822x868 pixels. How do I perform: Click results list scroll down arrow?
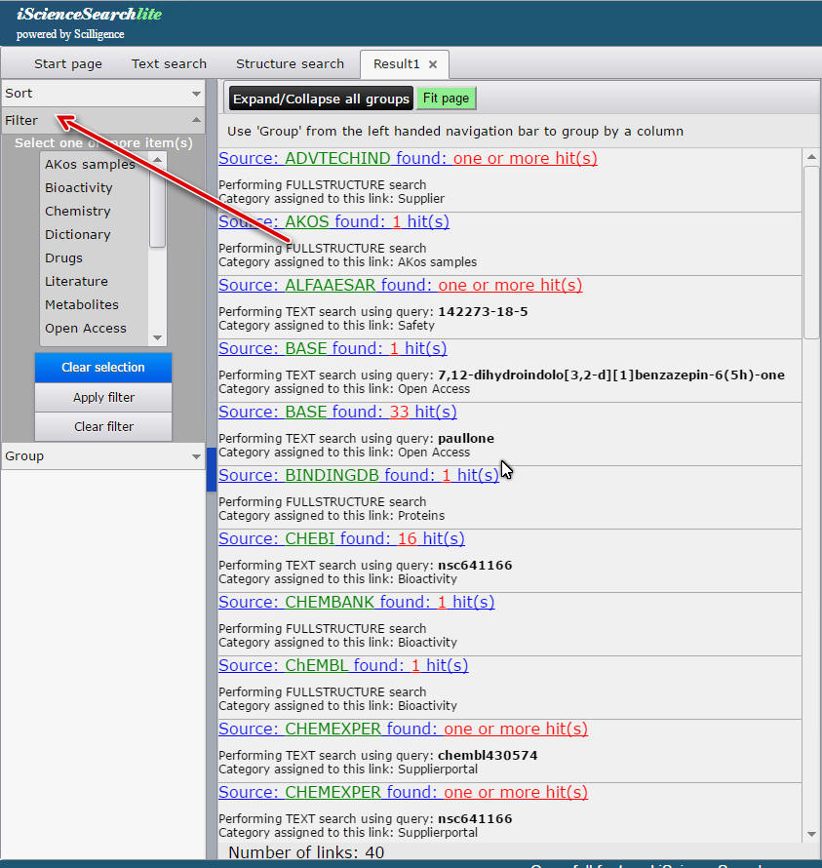pyautogui.click(x=811, y=834)
